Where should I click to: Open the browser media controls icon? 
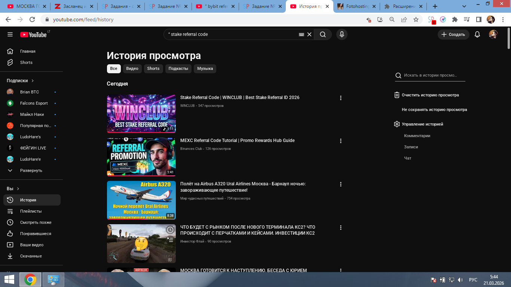(x=466, y=19)
